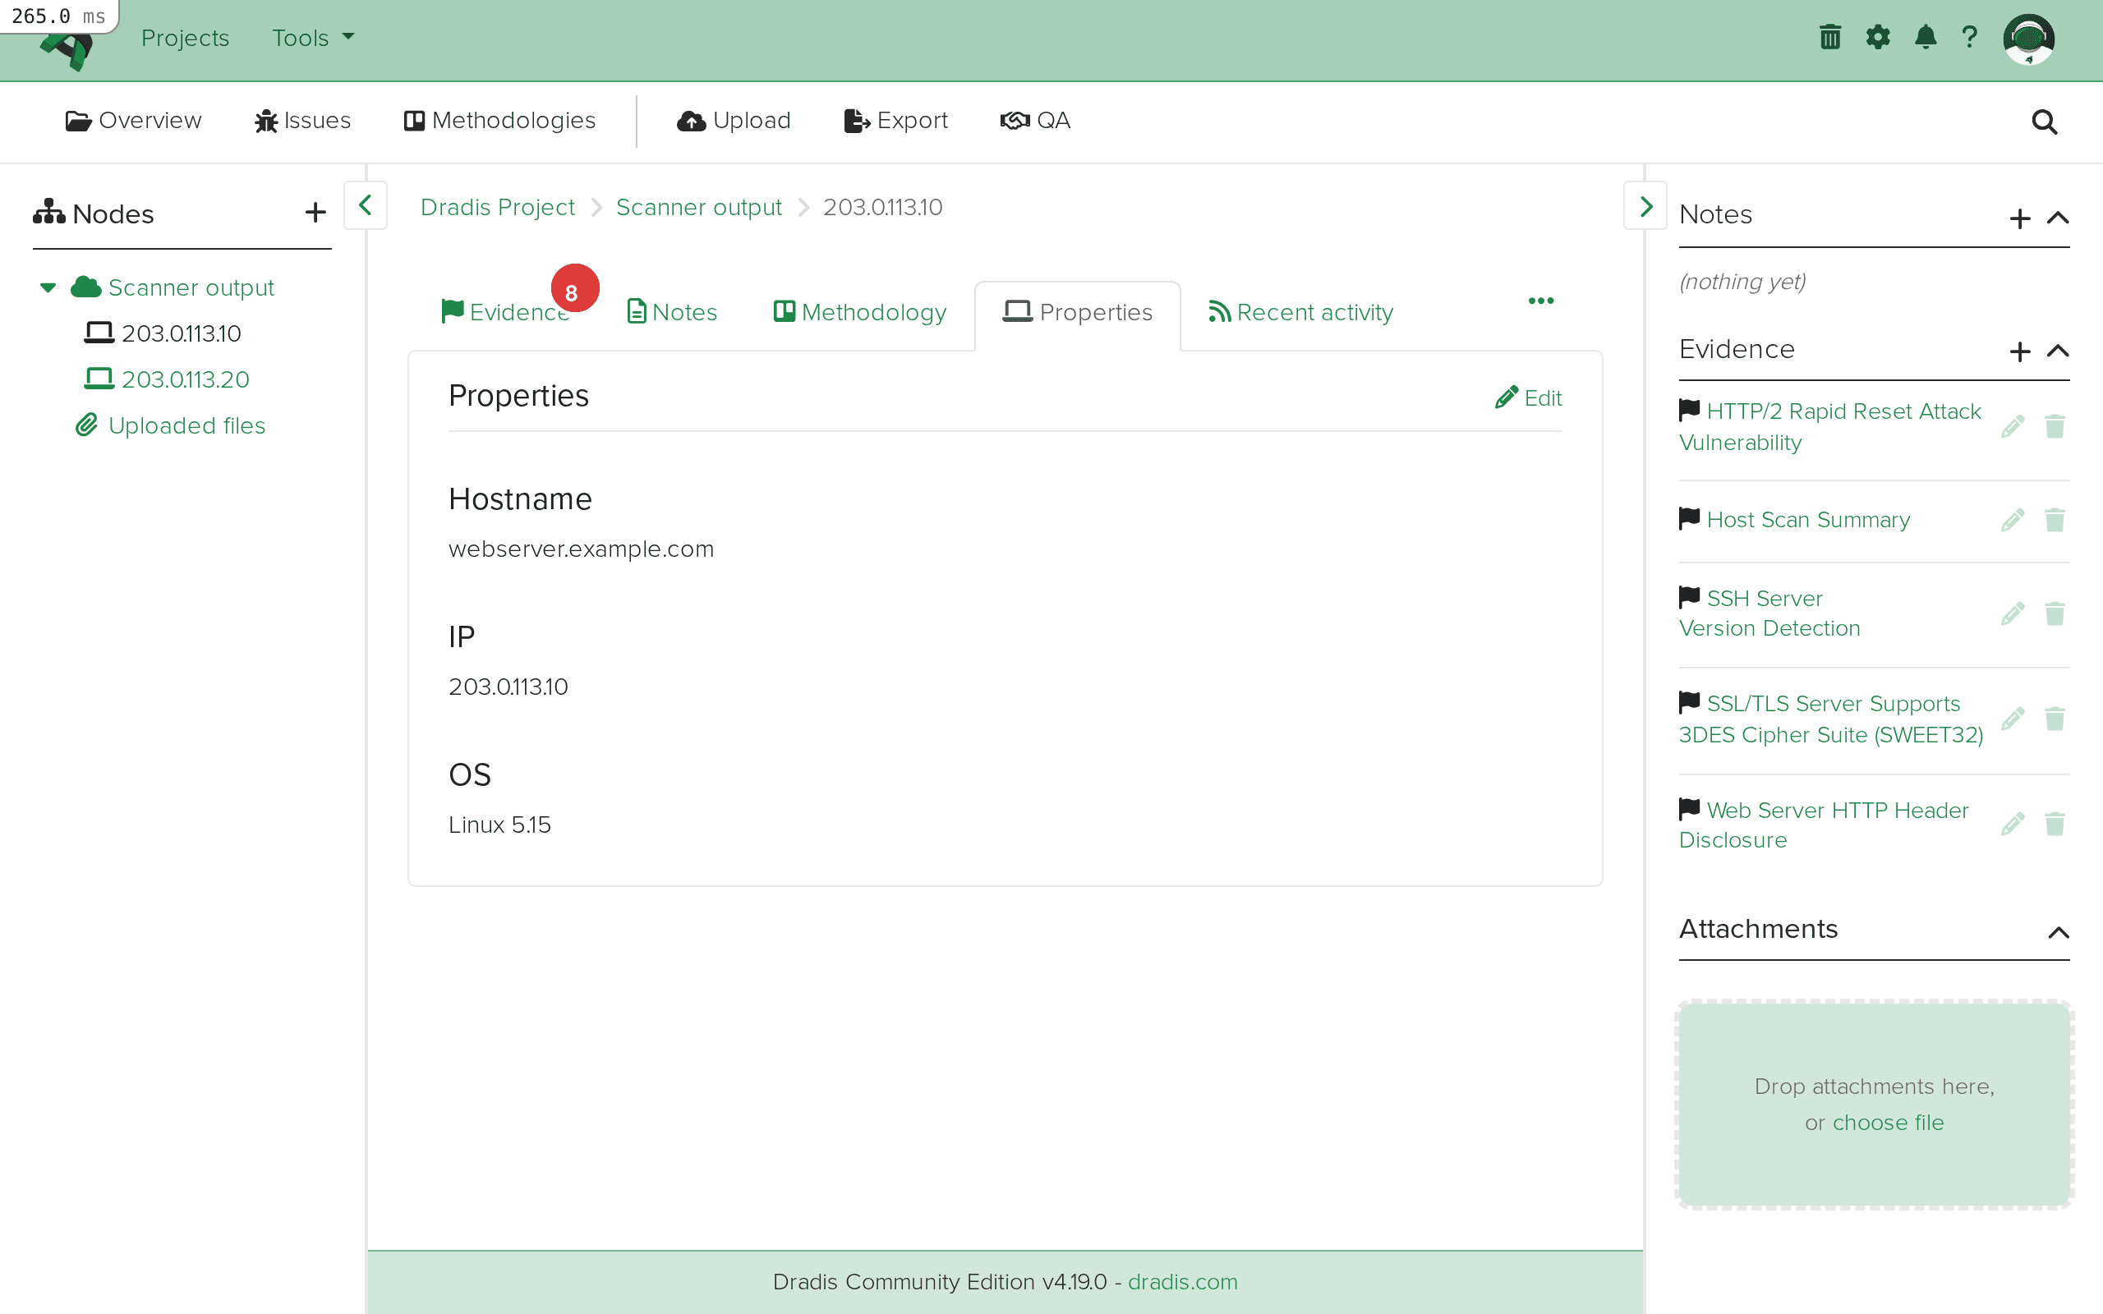This screenshot has width=2103, height=1314.
Task: Click the help question mark icon
Action: (1969, 38)
